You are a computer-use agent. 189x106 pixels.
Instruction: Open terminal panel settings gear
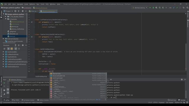[182, 79]
